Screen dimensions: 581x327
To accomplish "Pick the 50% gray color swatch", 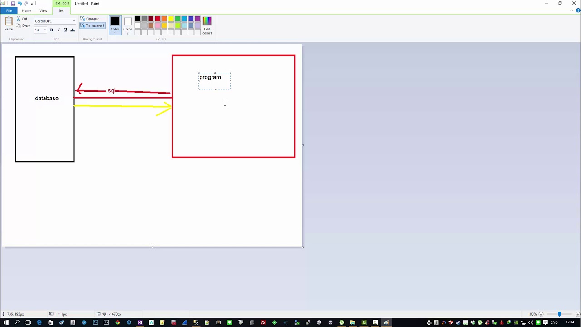I will coord(144,19).
